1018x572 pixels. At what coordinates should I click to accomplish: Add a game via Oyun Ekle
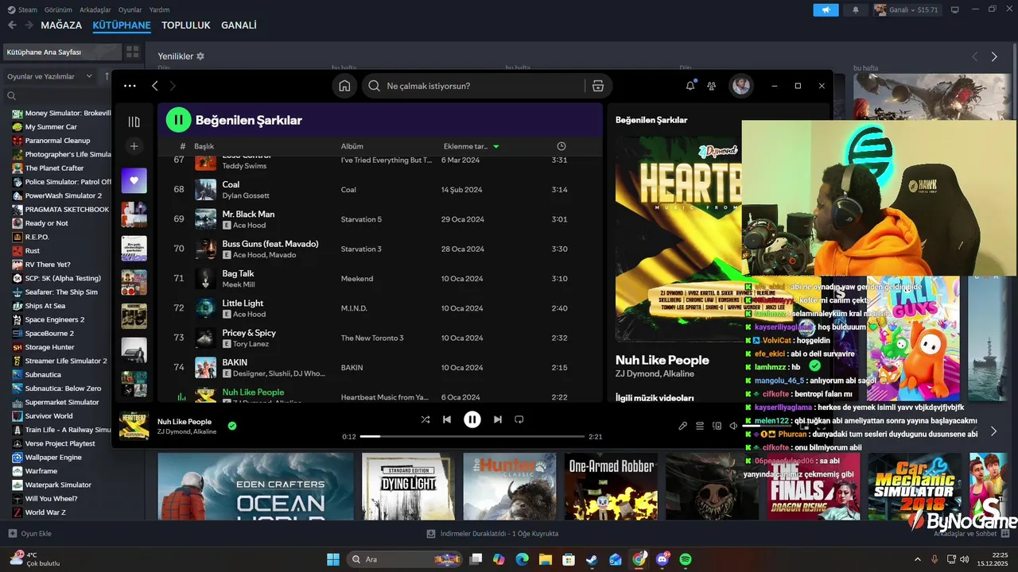(x=29, y=534)
